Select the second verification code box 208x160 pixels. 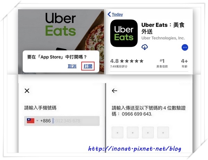tap(133, 133)
